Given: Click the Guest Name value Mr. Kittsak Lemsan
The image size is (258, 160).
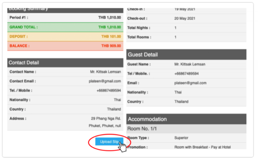Looking at the screenshot, I should click(190, 64).
